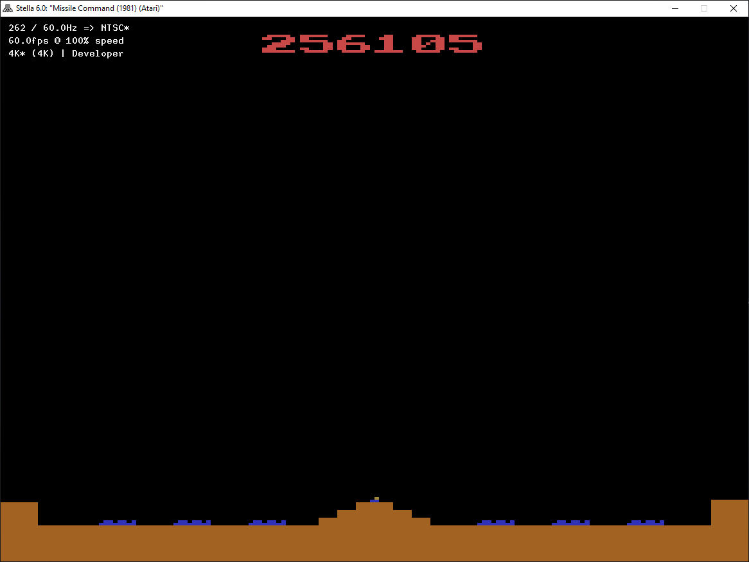Click the "60.0fps @ 100% speed" text

point(66,40)
